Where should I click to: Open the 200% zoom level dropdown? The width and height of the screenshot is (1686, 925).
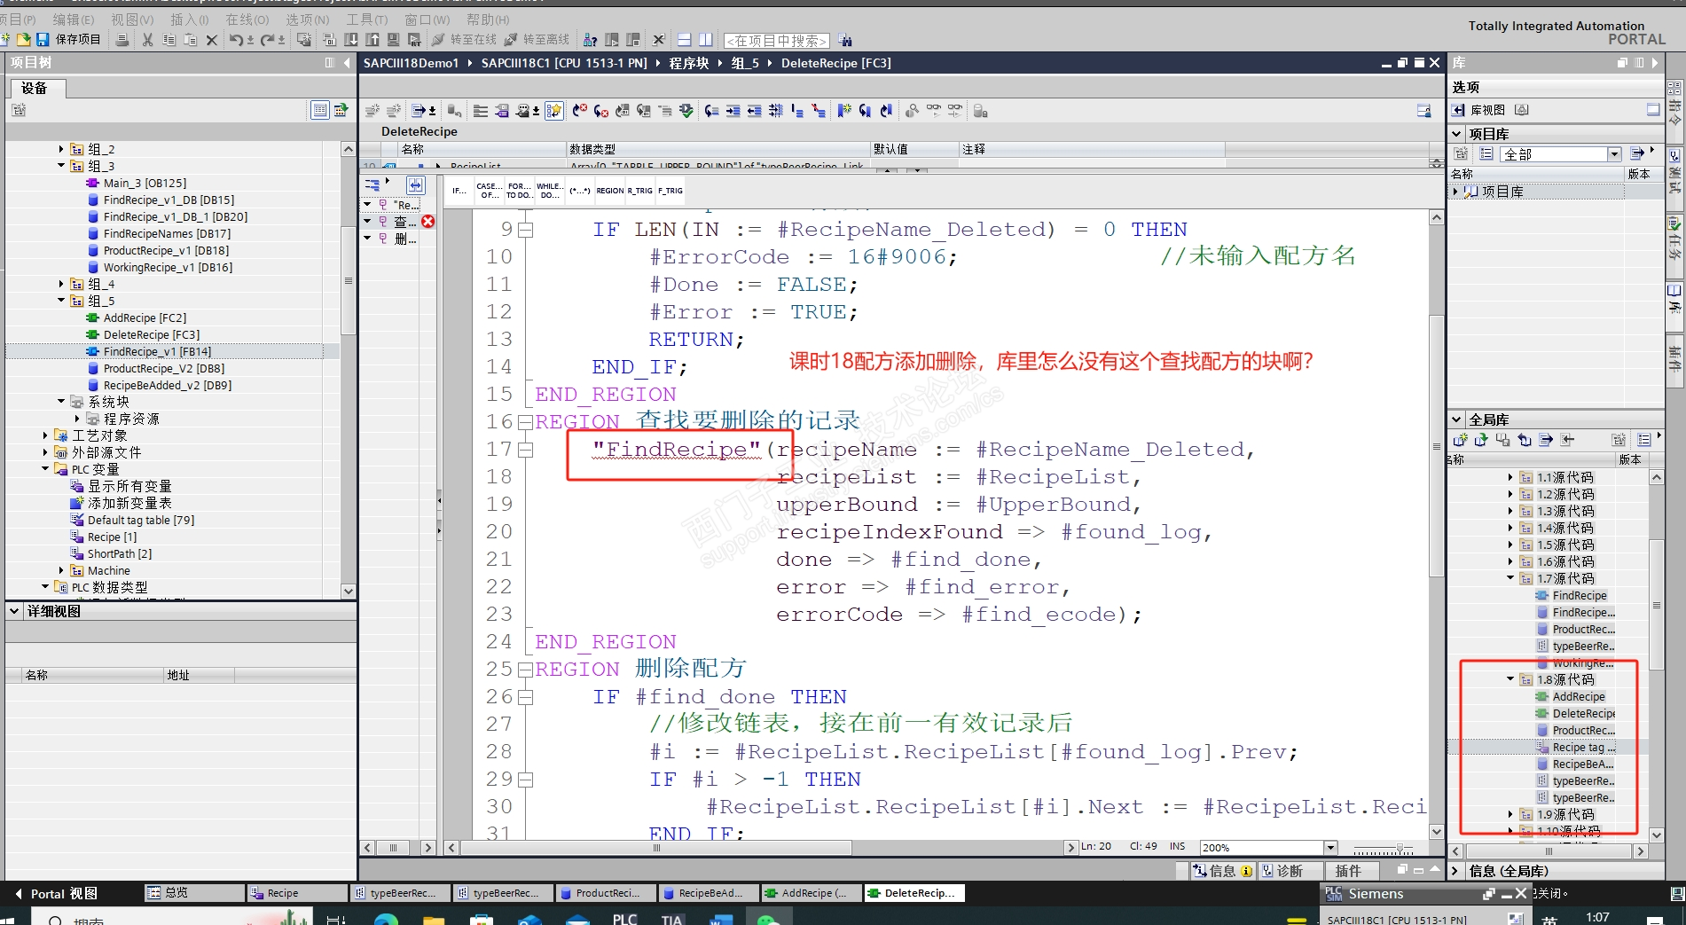pyautogui.click(x=1329, y=847)
